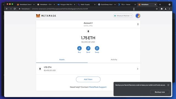
Task: Click the Ethereum icon above balance
Action: click(88, 31)
